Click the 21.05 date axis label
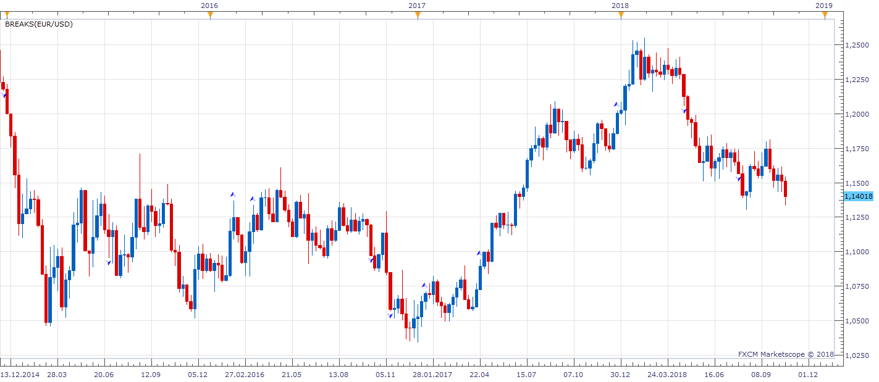The height and width of the screenshot is (382, 879). pos(292,375)
